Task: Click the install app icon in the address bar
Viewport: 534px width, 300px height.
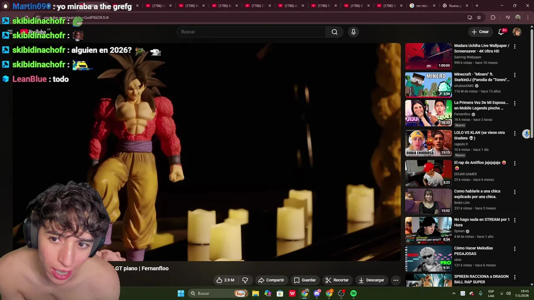Action: [x=470, y=17]
